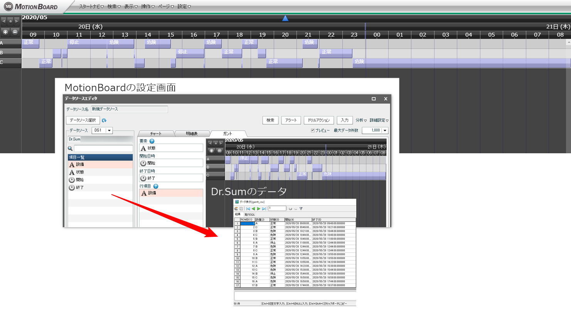Screen dimensions: 571x315
Task: Expand the 分析 dropdown
Action: click(361, 121)
